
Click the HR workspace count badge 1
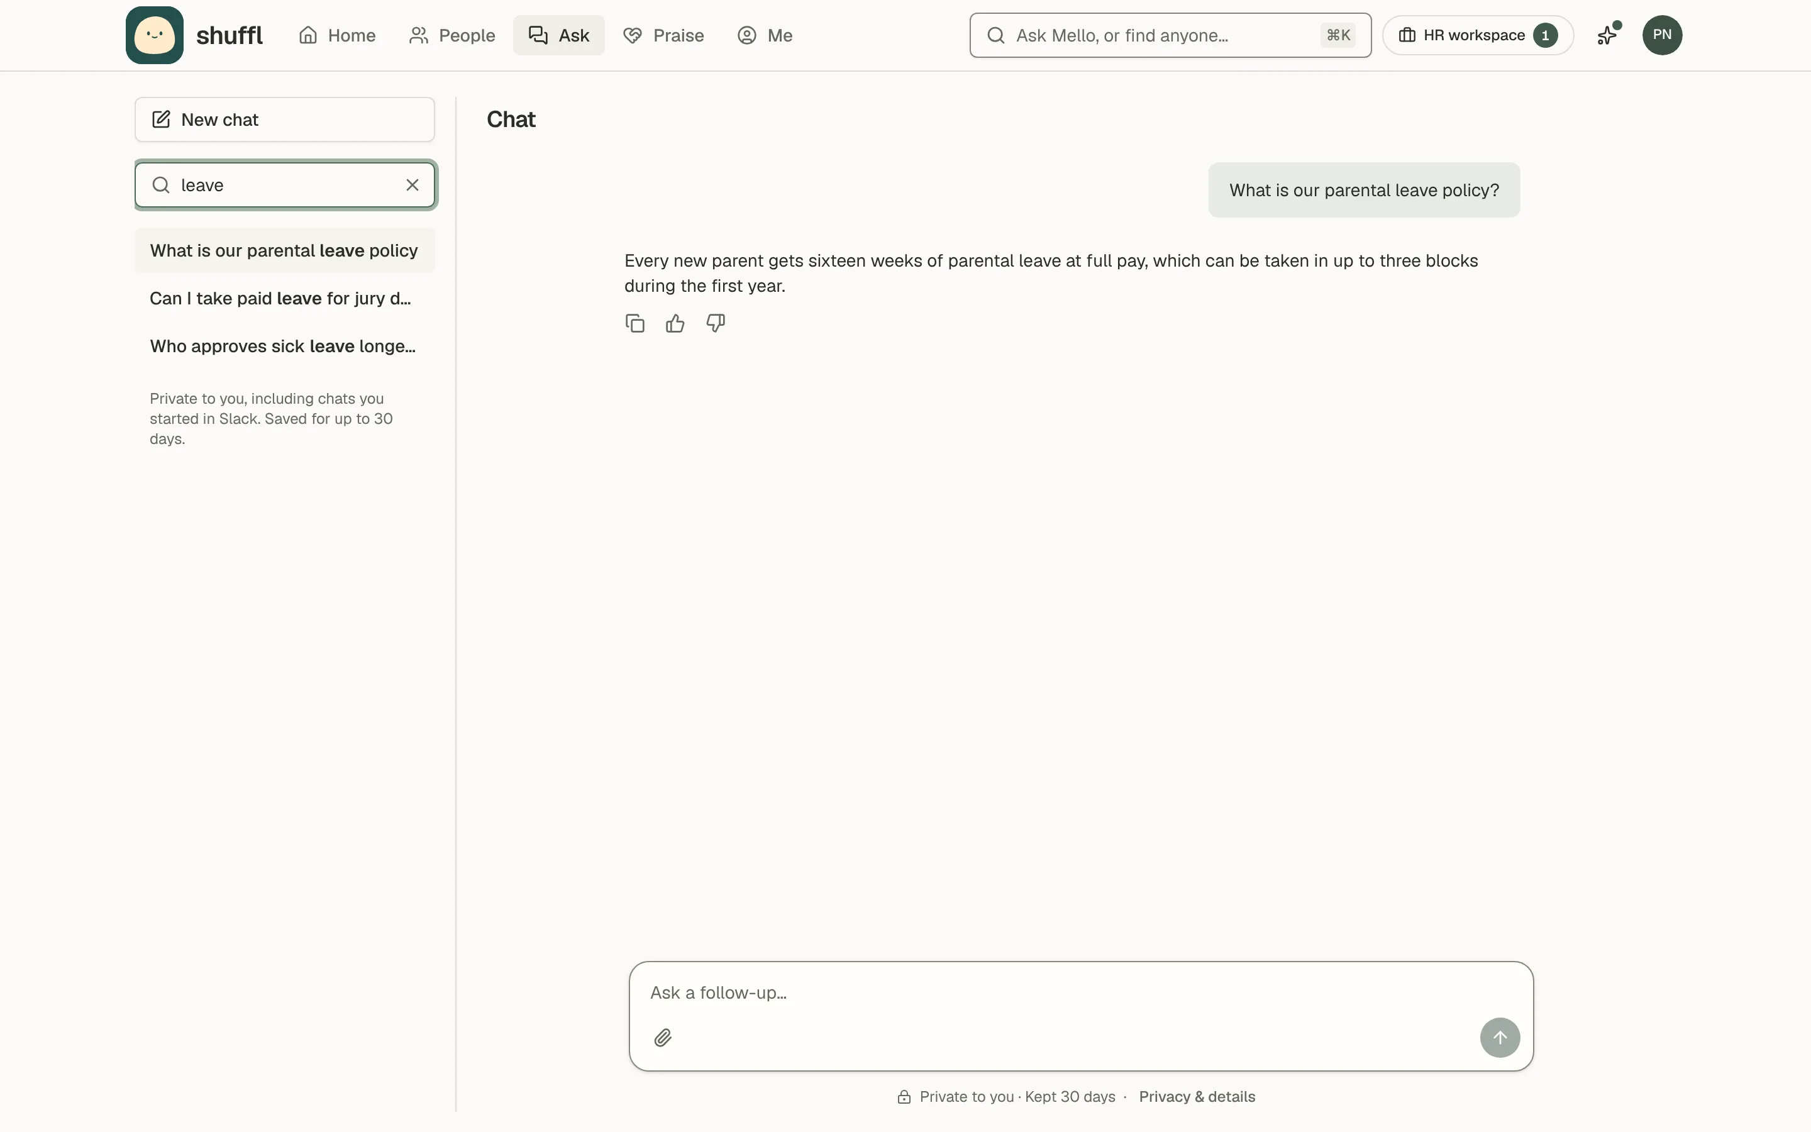(1544, 35)
